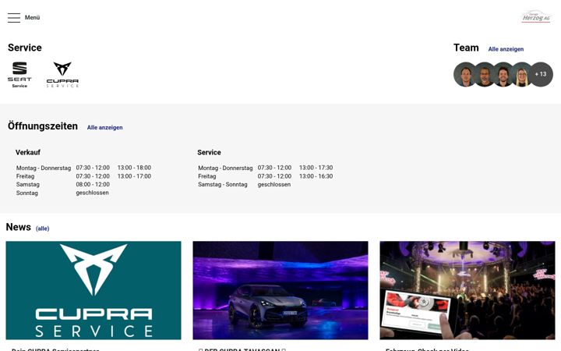Select Service 13:00 - 17:30 time
This screenshot has height=351, width=561.
316,168
